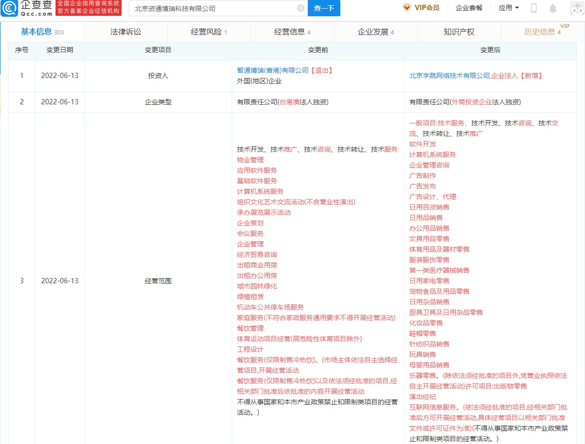
Task: Select the date in the 投资人 row
Action: coord(60,76)
